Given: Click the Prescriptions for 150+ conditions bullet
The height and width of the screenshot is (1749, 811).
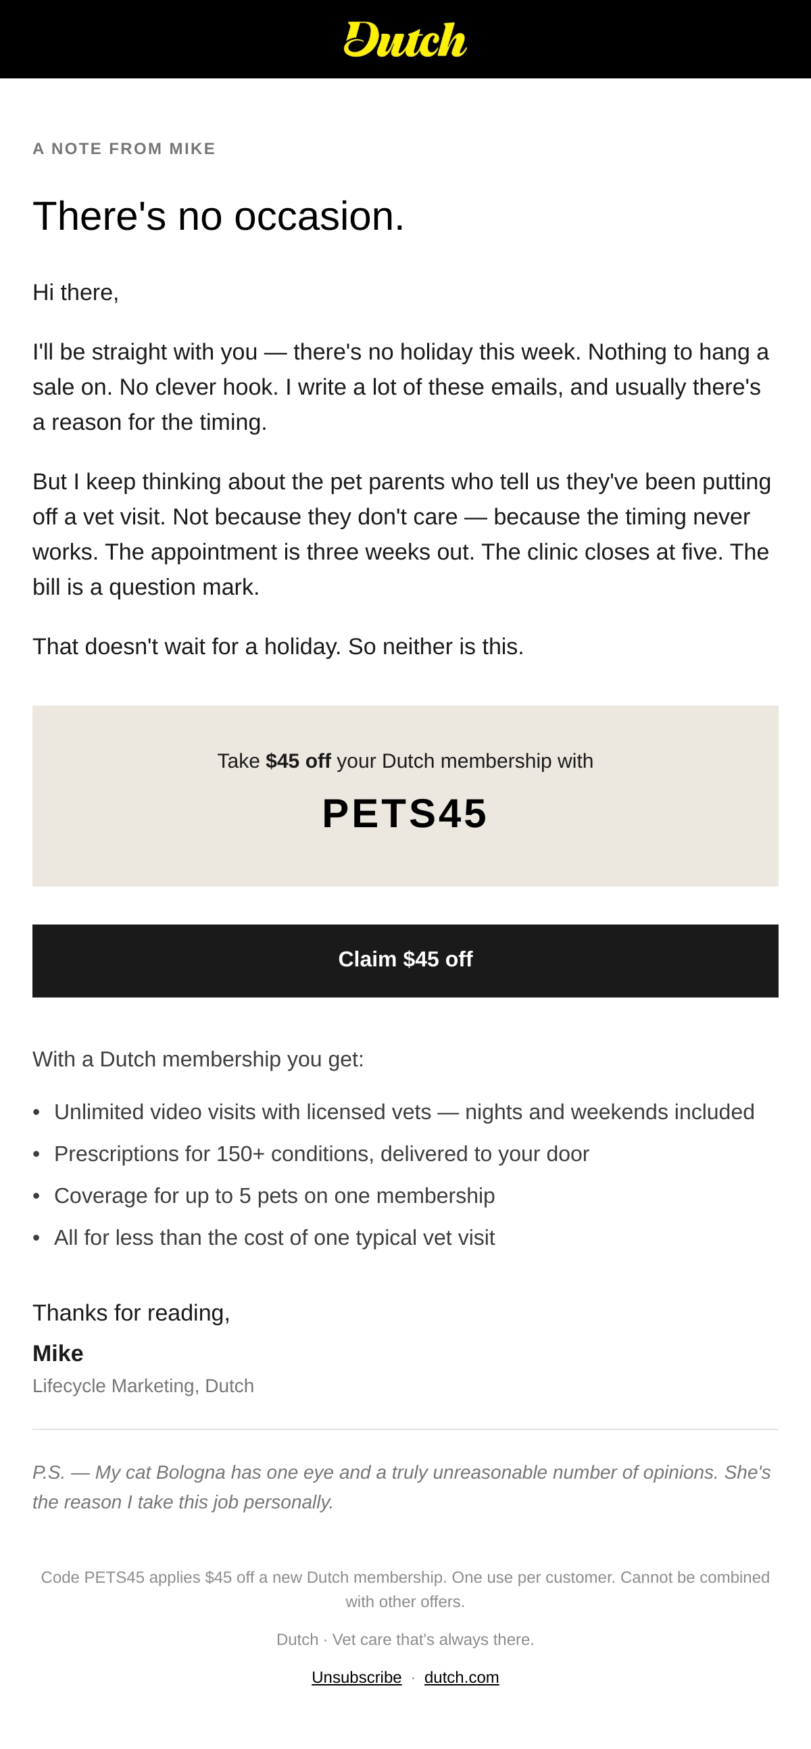Looking at the screenshot, I should [321, 1154].
